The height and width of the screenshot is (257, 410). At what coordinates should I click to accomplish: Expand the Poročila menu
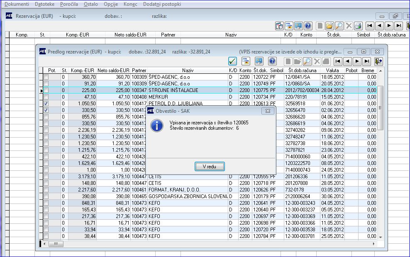coord(69,4)
